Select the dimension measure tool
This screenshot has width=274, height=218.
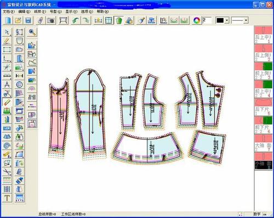click(x=19, y=76)
